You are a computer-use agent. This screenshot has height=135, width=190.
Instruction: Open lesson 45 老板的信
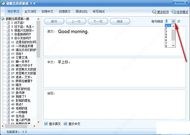(x=19, y=108)
